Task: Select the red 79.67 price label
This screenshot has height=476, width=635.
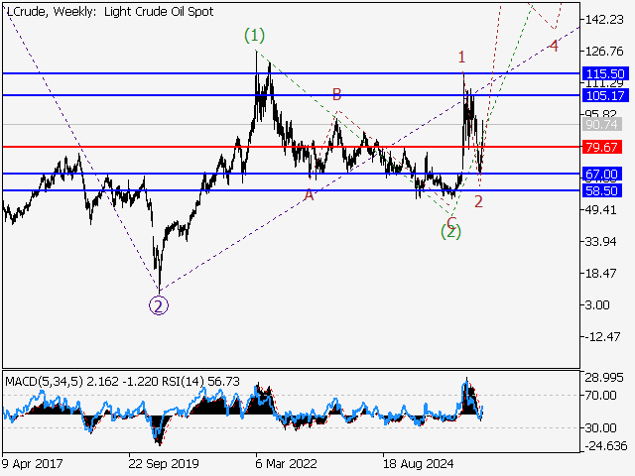Action: [x=602, y=147]
